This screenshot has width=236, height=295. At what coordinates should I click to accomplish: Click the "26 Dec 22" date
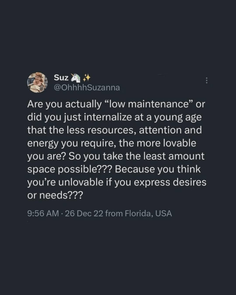(x=84, y=214)
